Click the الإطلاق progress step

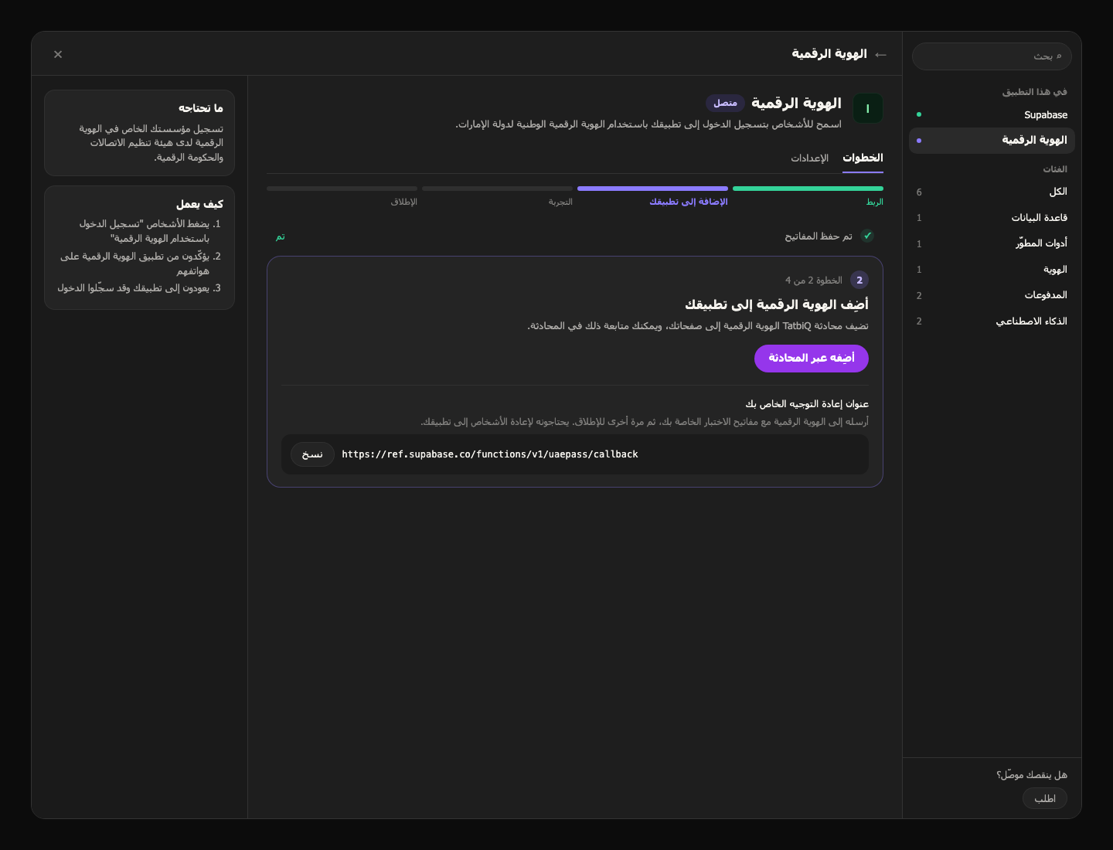pos(342,196)
